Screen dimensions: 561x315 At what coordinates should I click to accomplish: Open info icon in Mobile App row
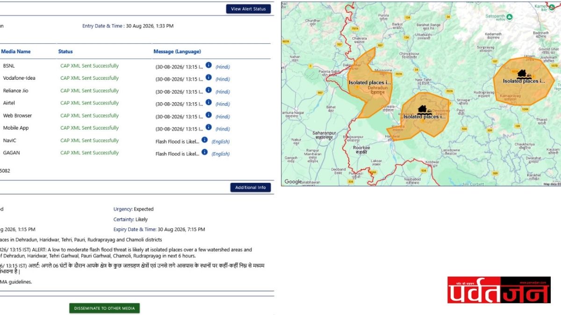click(209, 127)
